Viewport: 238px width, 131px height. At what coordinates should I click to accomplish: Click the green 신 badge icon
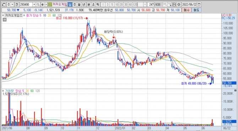tap(50, 5)
